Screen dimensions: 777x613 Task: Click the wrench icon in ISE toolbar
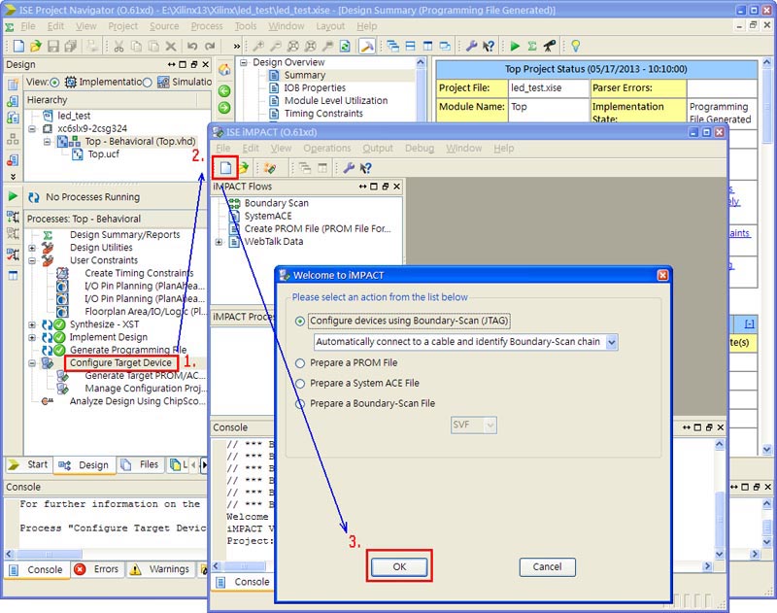tap(471, 46)
